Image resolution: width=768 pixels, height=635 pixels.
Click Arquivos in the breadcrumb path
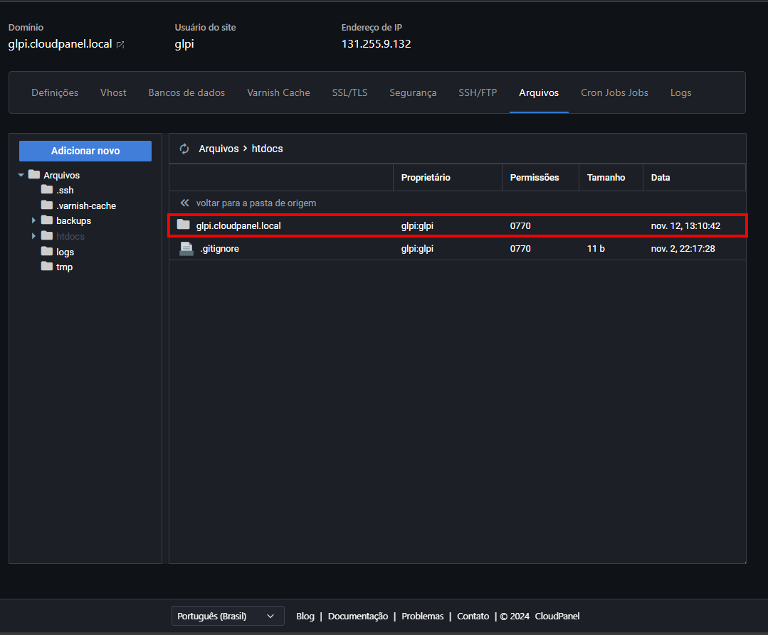(219, 149)
